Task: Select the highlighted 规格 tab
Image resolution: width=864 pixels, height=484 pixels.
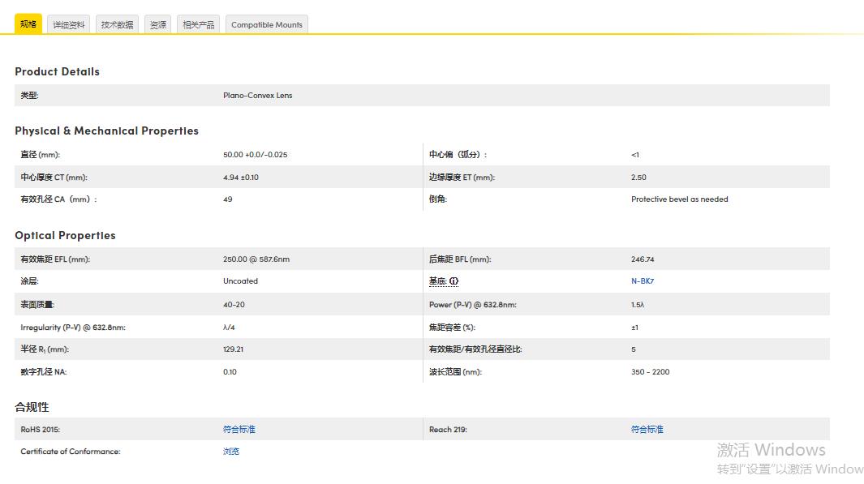Action: click(28, 24)
